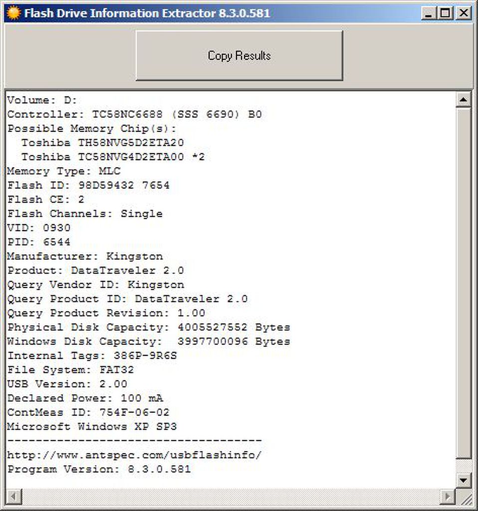Click the Toshiba TH58NVG5D2ETA20 line
This screenshot has height=511, width=478.
[x=103, y=143]
